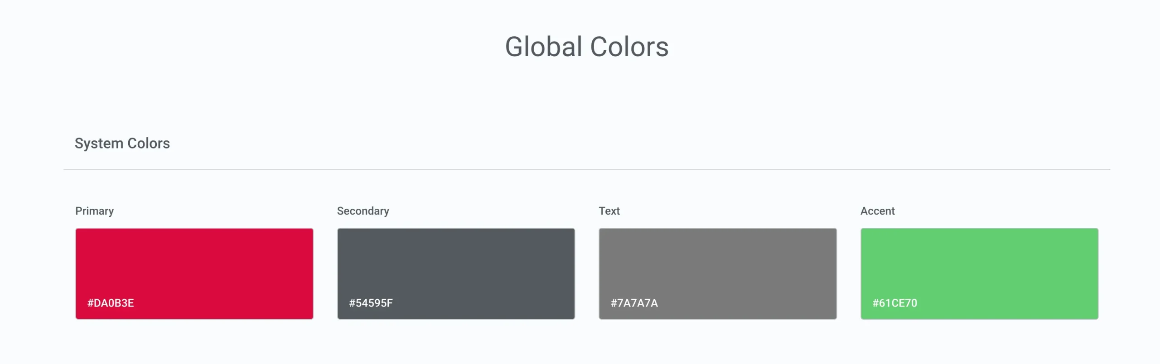This screenshot has width=1160, height=364.
Task: Click the hex code #7A7A7A
Action: [x=633, y=303]
